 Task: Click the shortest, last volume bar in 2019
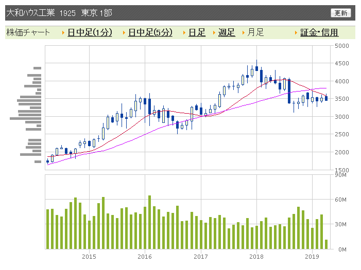tap(326, 244)
